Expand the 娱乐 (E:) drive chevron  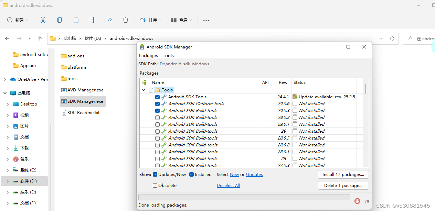tap(8, 192)
